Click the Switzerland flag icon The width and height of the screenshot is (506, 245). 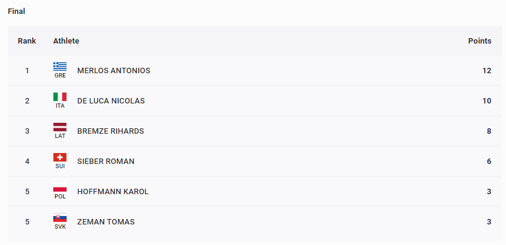pos(60,157)
